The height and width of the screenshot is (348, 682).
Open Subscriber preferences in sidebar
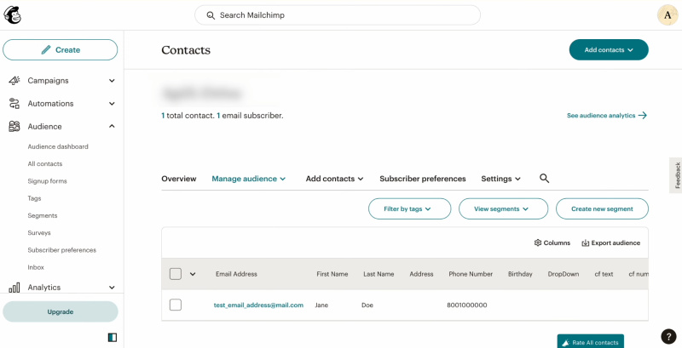click(x=61, y=250)
